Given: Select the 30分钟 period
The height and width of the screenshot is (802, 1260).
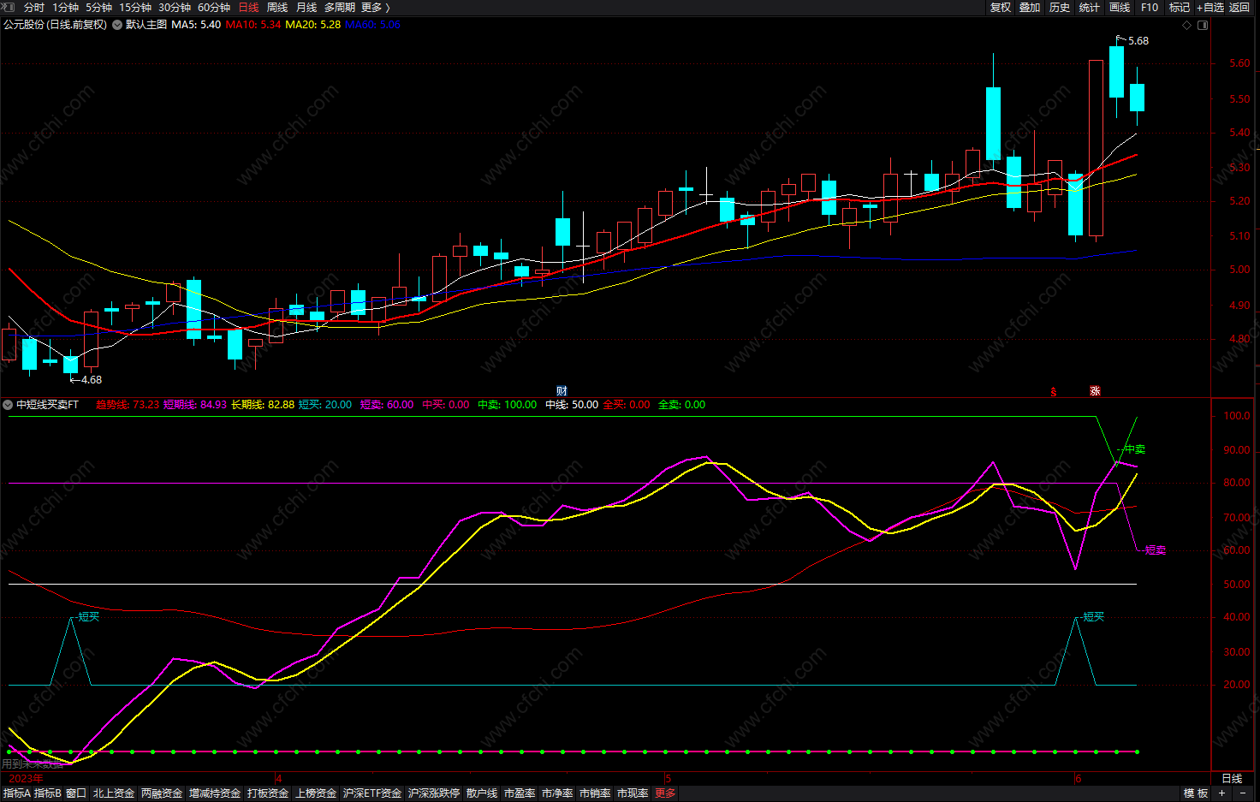Looking at the screenshot, I should 175,7.
